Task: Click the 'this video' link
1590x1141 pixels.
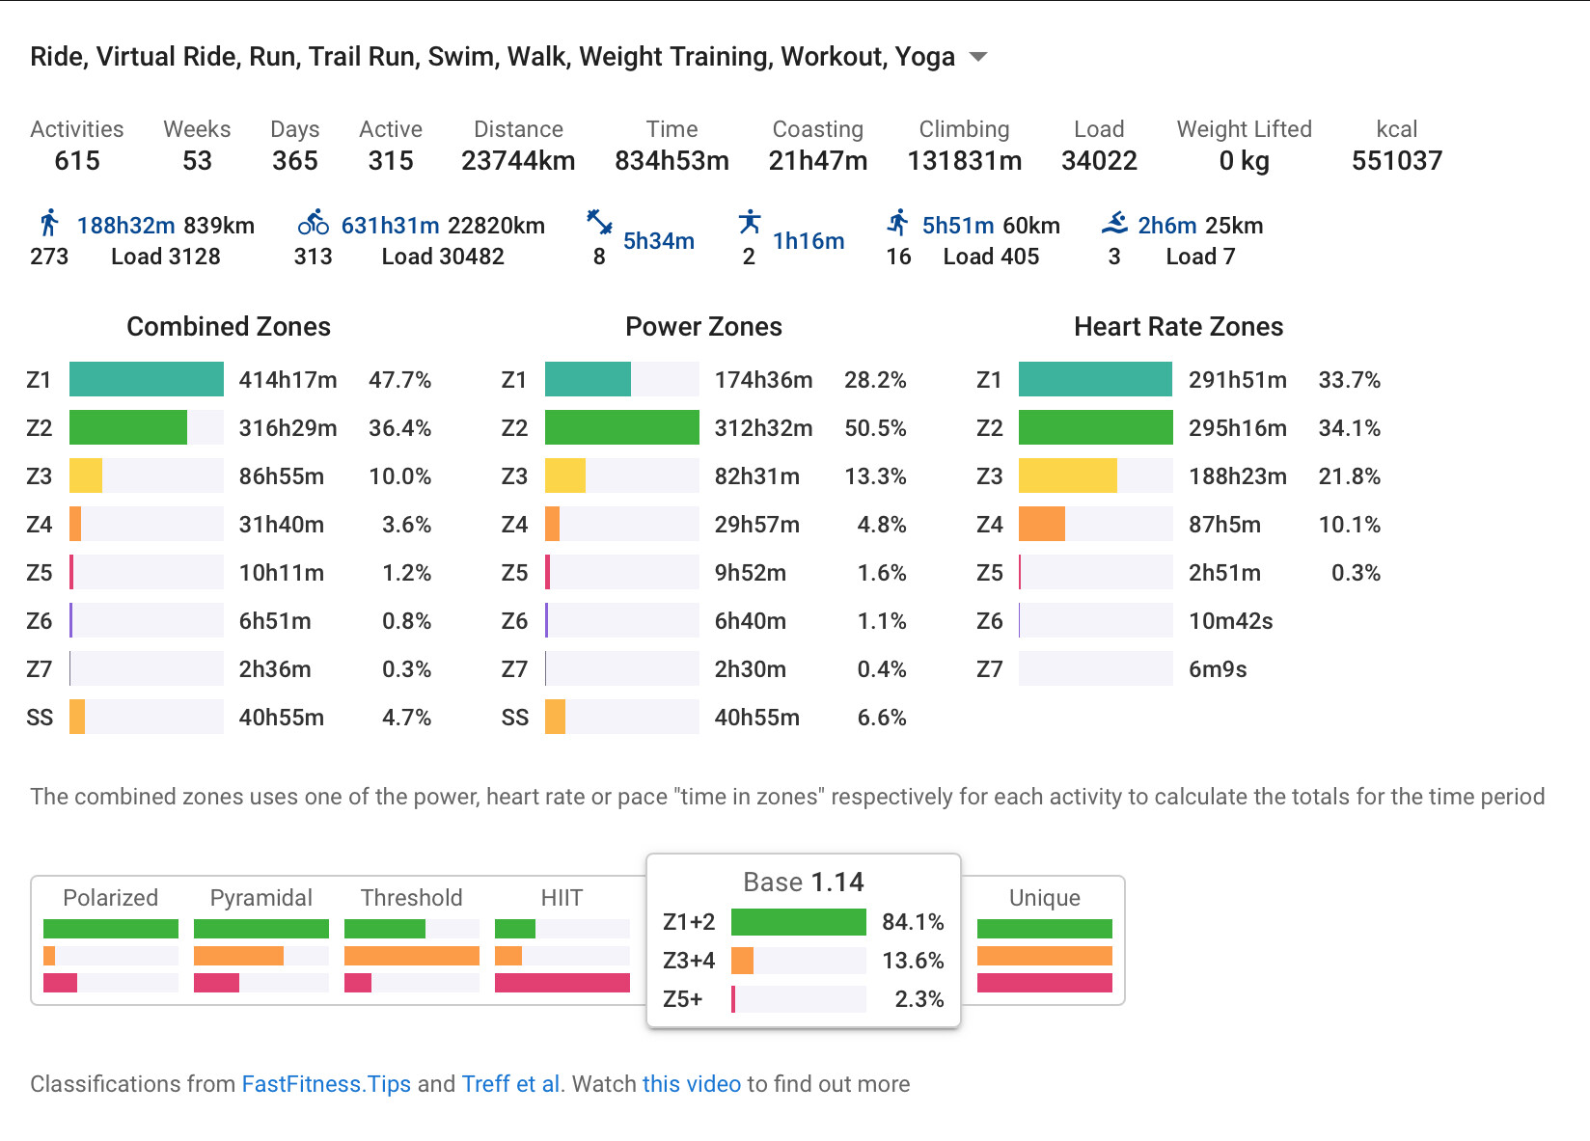Action: pyautogui.click(x=691, y=1084)
